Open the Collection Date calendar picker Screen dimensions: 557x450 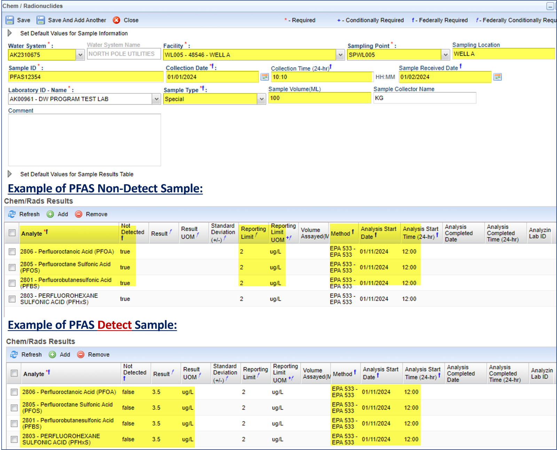(265, 77)
